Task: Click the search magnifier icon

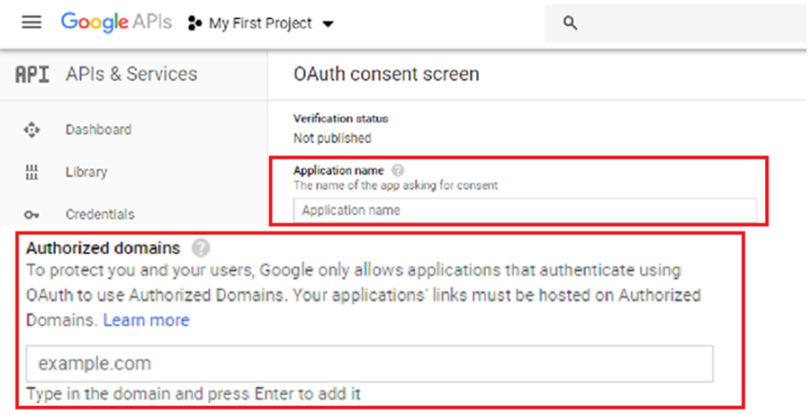Action: click(570, 23)
